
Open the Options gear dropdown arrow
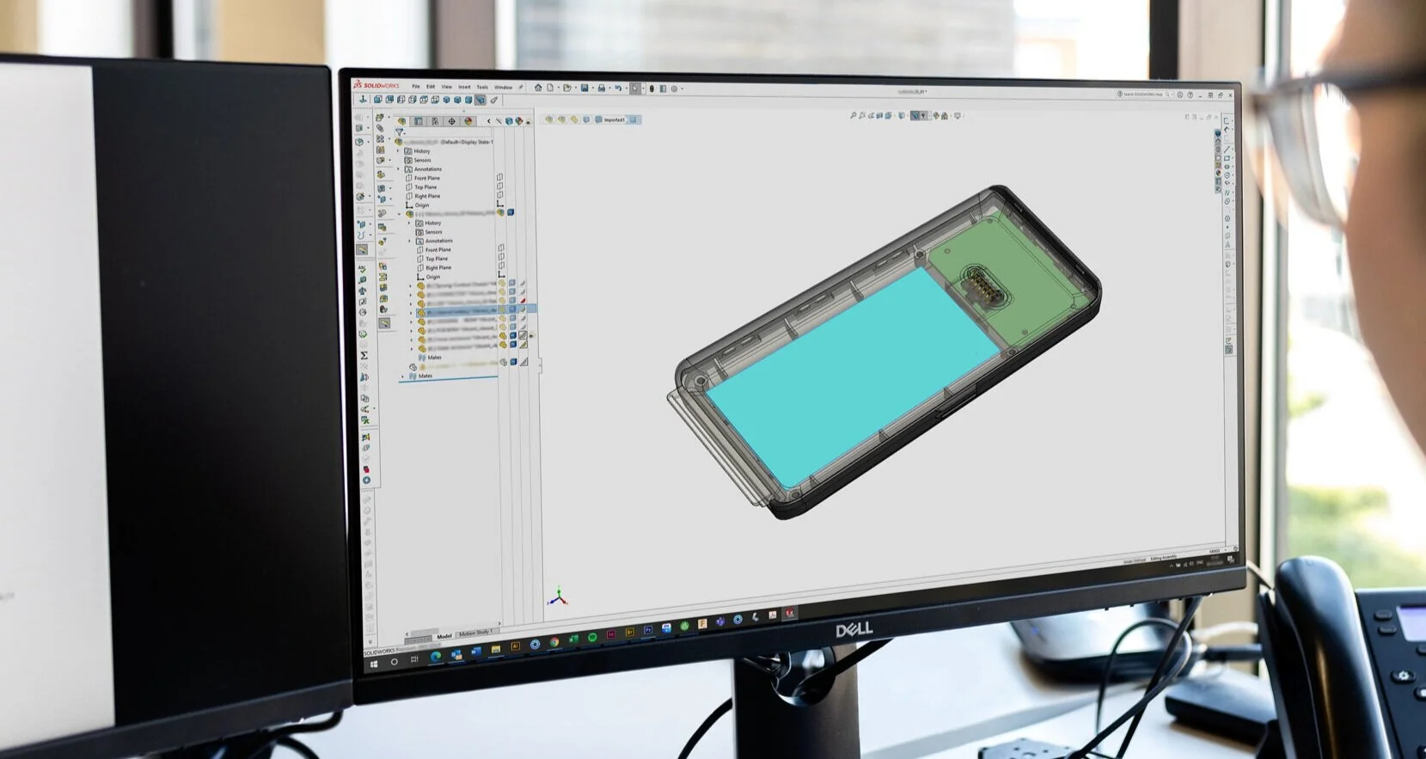click(682, 89)
